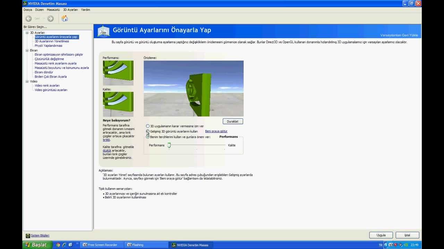Click the Performans sample thumbnail
This screenshot has width=444, height=249.
[x=118, y=73]
